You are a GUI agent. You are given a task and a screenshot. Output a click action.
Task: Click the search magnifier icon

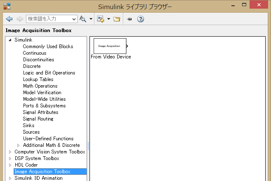83,19
